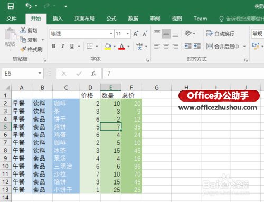Center text horizontally
The image size is (264, 202).
coord(166,46)
